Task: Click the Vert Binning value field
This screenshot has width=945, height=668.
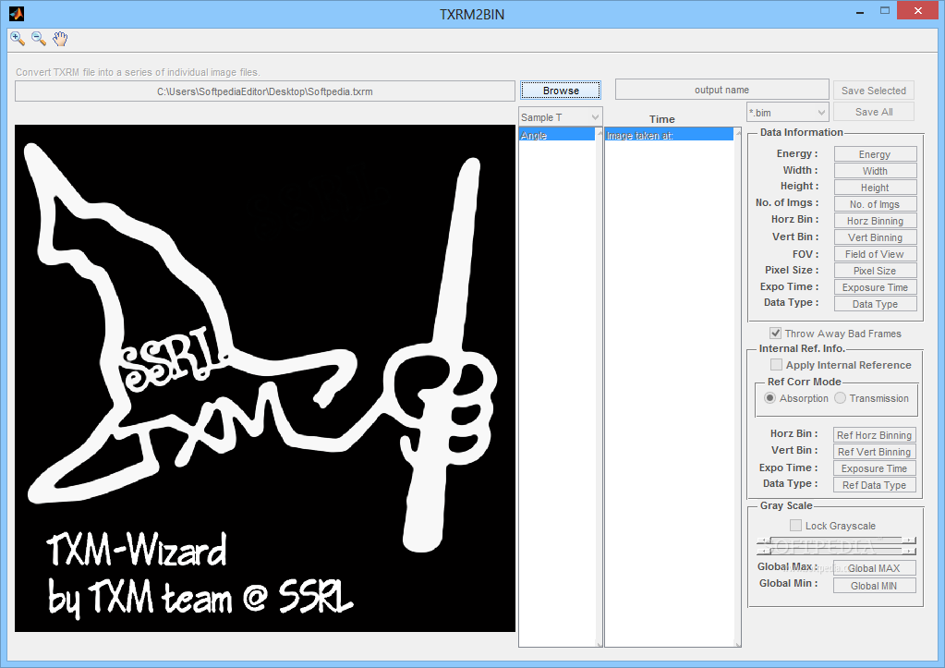Action: click(875, 237)
